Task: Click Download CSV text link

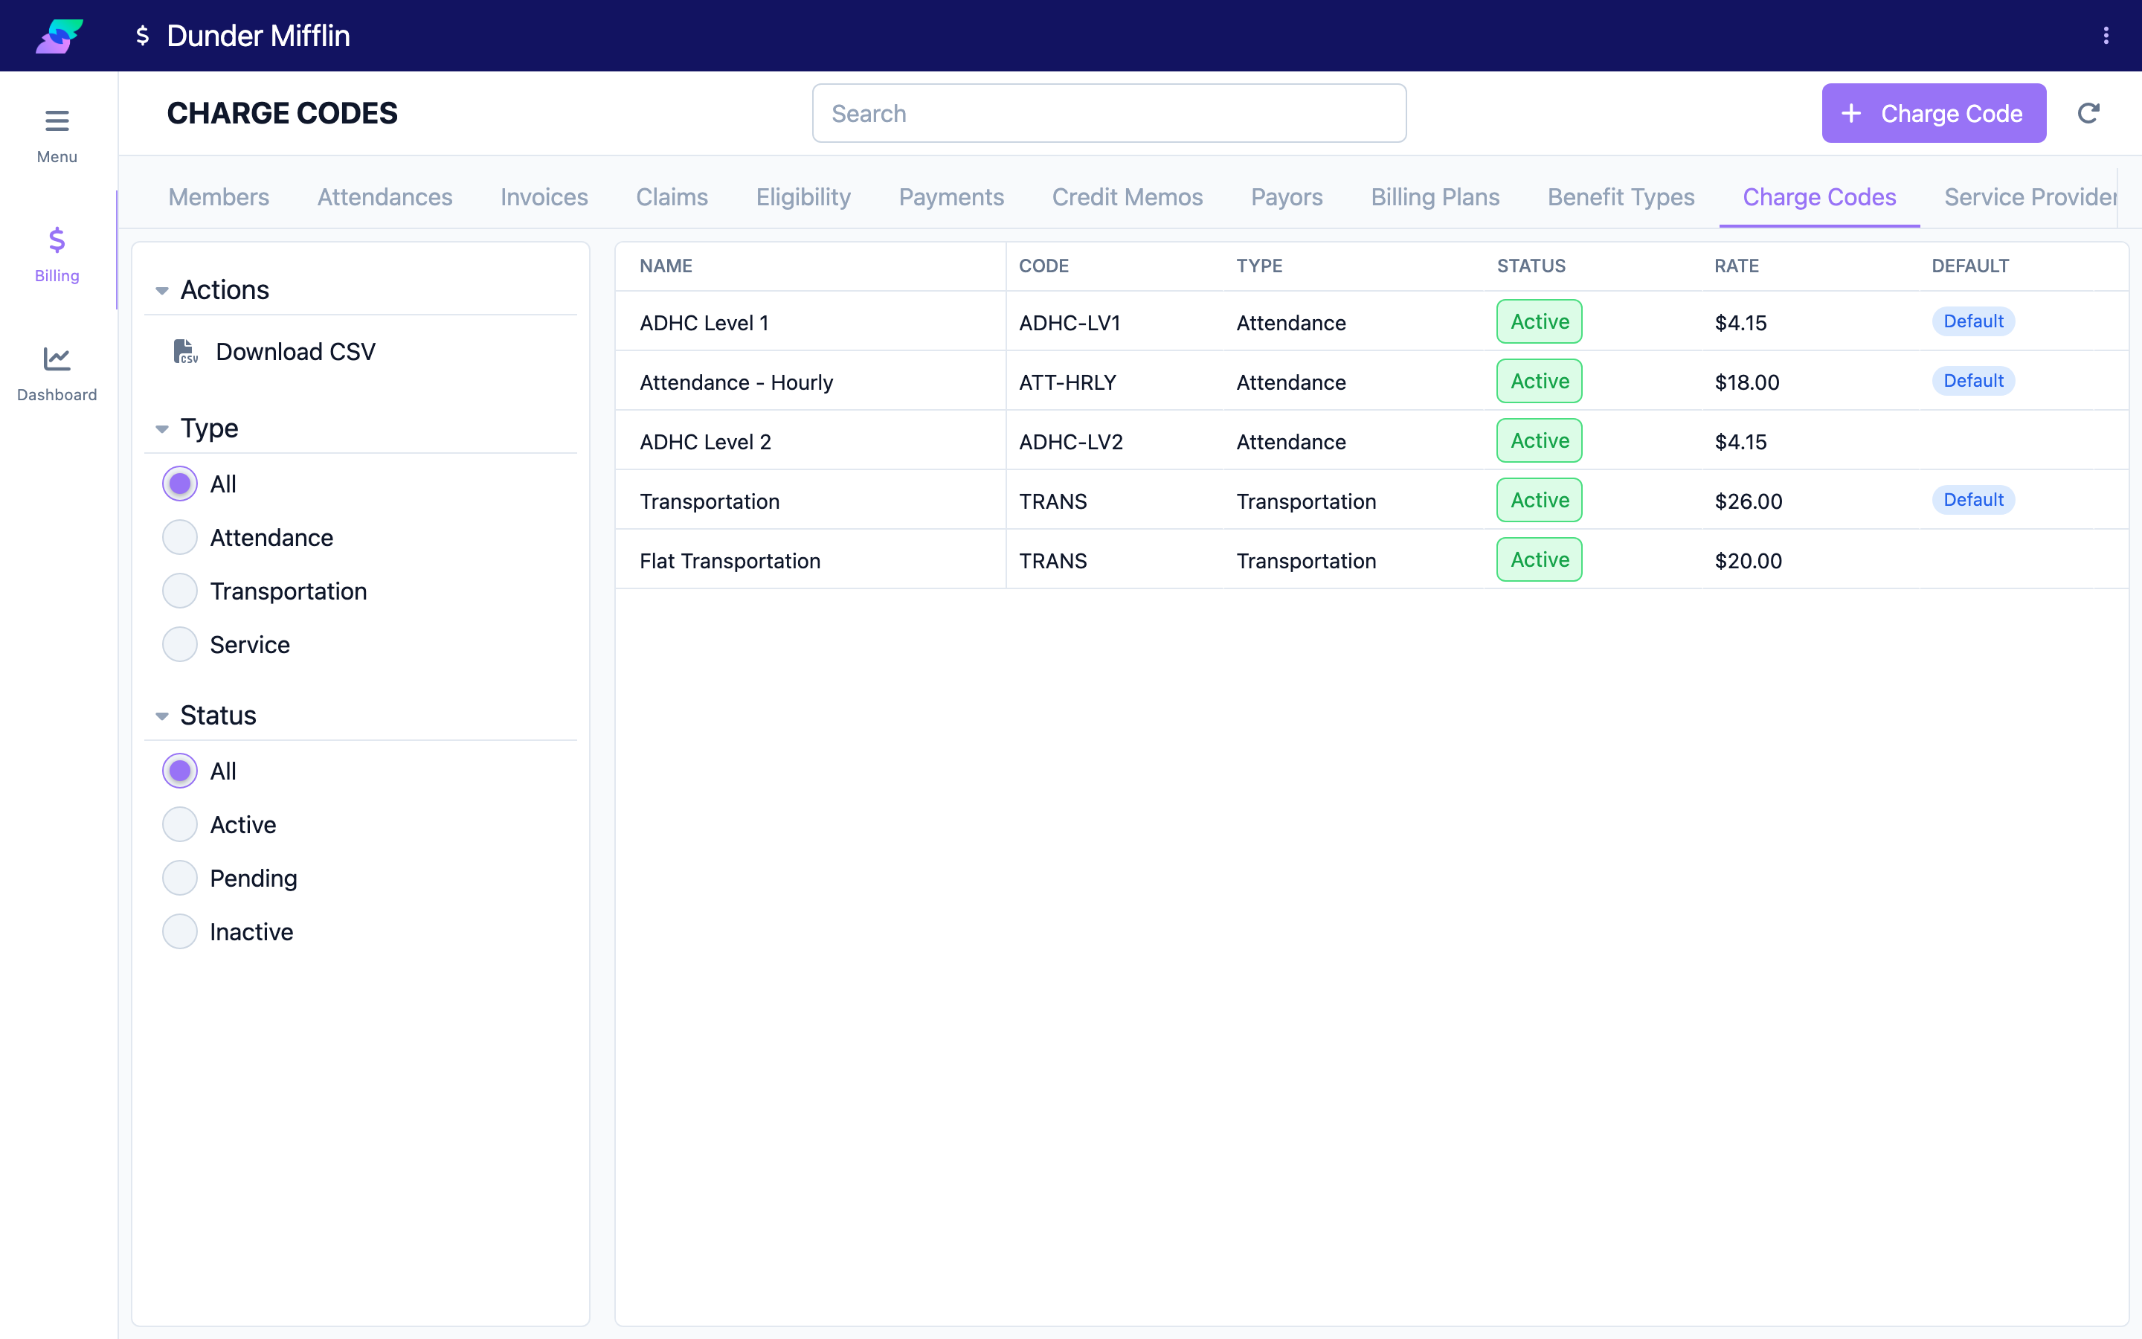Action: [295, 352]
